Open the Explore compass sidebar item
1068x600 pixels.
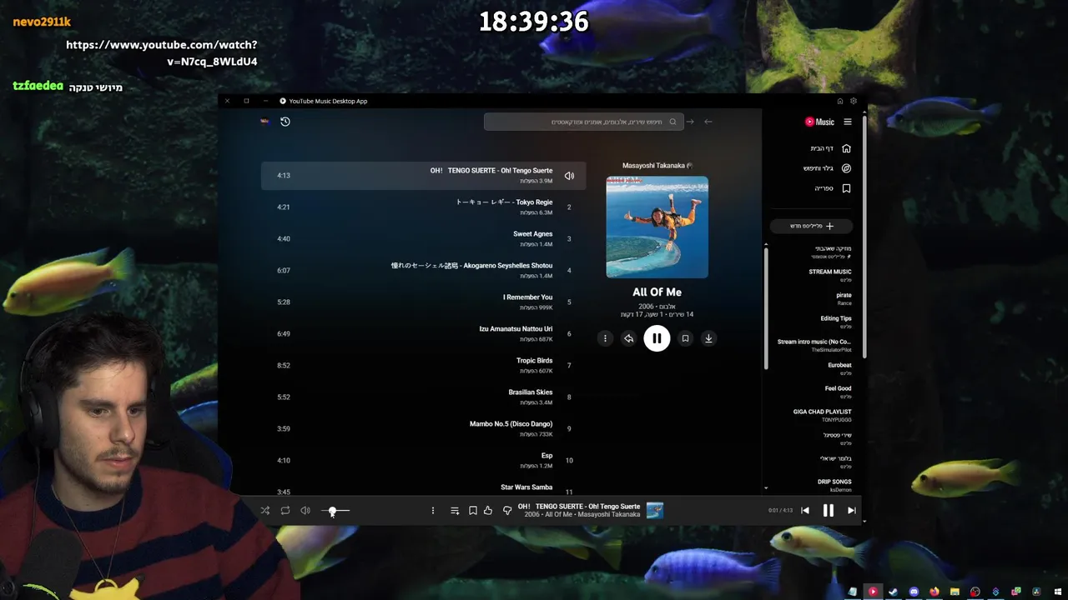828,168
